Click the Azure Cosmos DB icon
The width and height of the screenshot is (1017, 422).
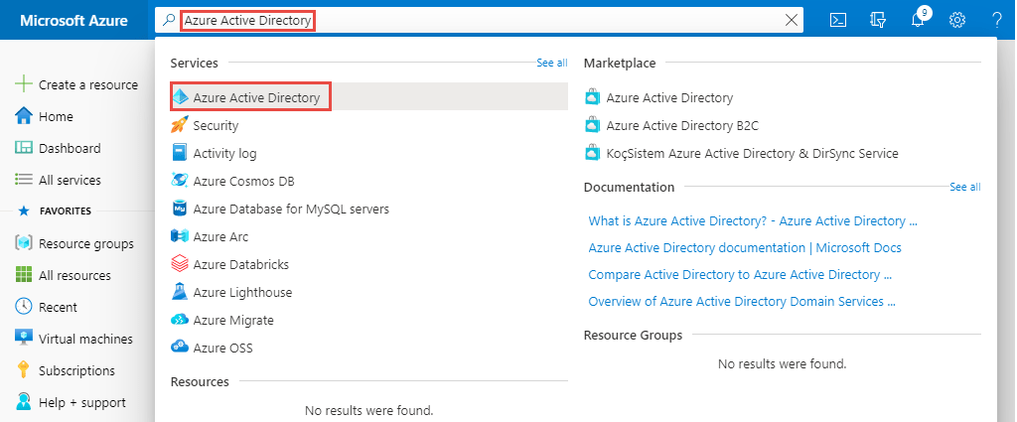coord(180,181)
